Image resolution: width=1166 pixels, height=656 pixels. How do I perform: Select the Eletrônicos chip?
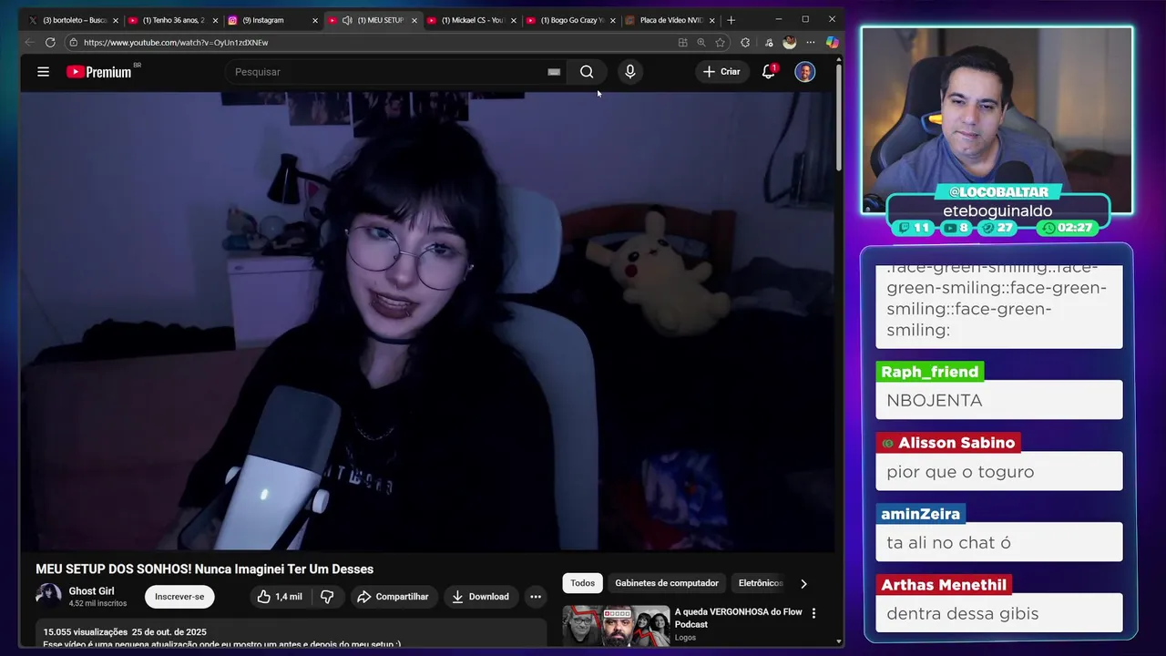pos(760,583)
